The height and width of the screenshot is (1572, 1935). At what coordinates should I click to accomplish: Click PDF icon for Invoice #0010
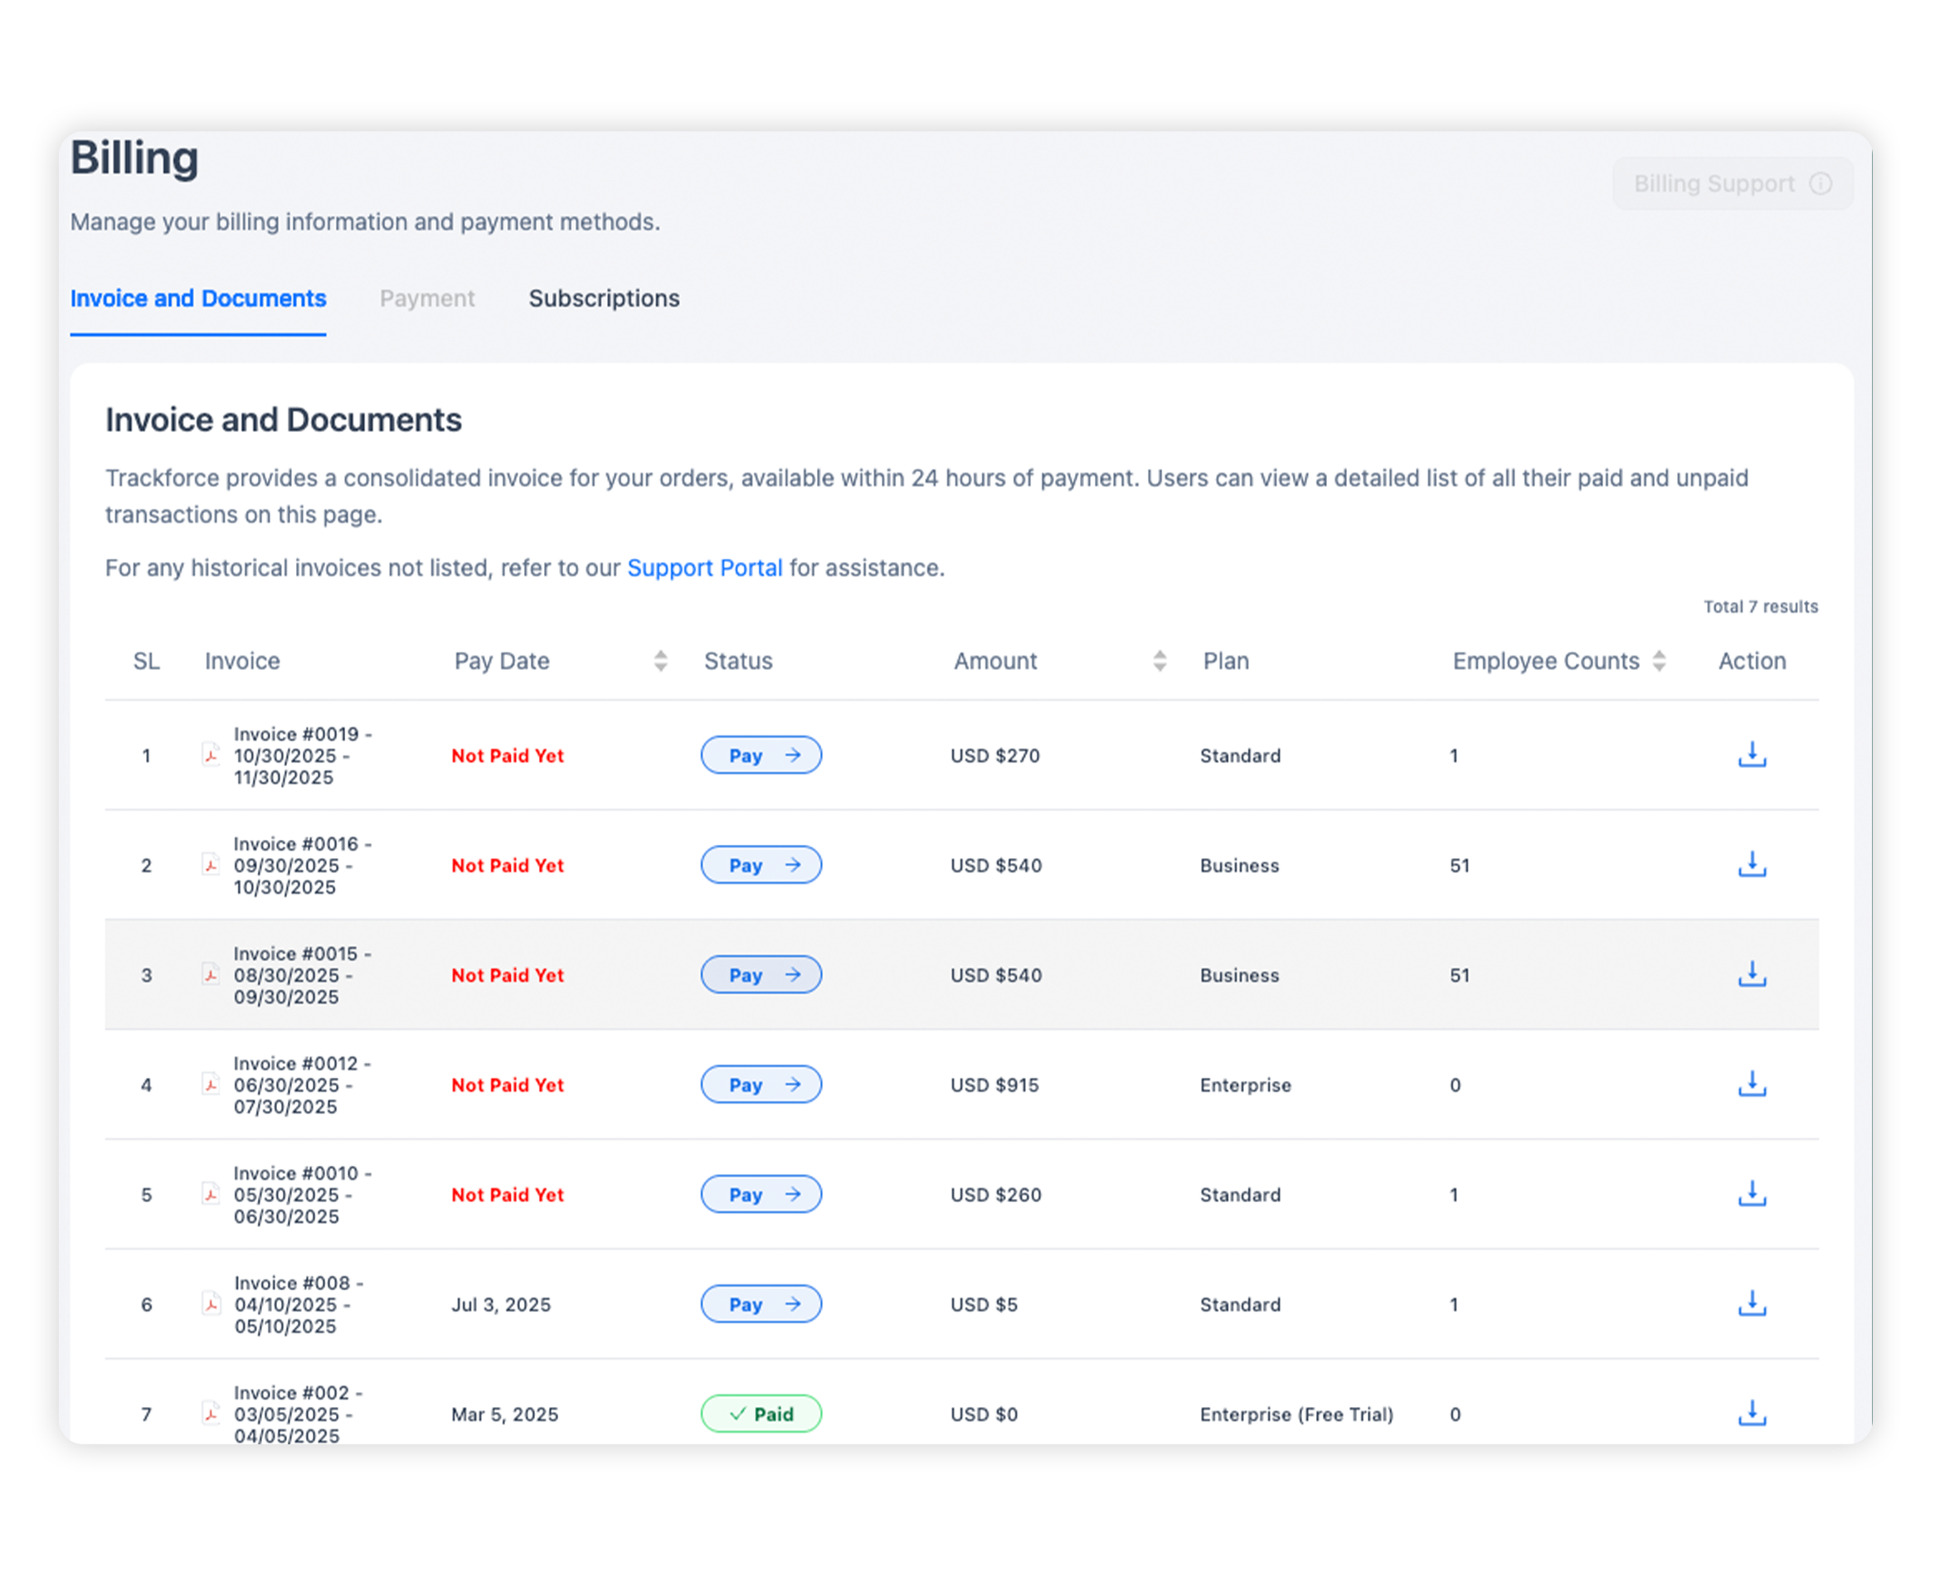[211, 1193]
